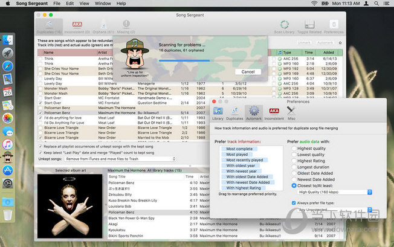Open Preferences from main window toolbar

click(334, 27)
